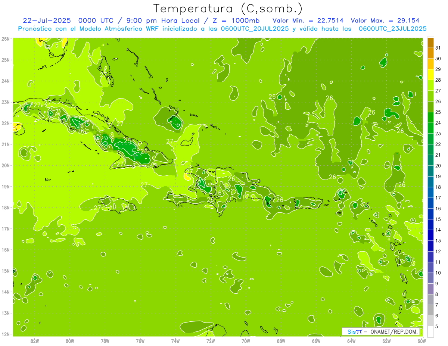This screenshot has height=346, width=448.
Task: Click the brown legend swatch above 31
Action: click(430, 43)
